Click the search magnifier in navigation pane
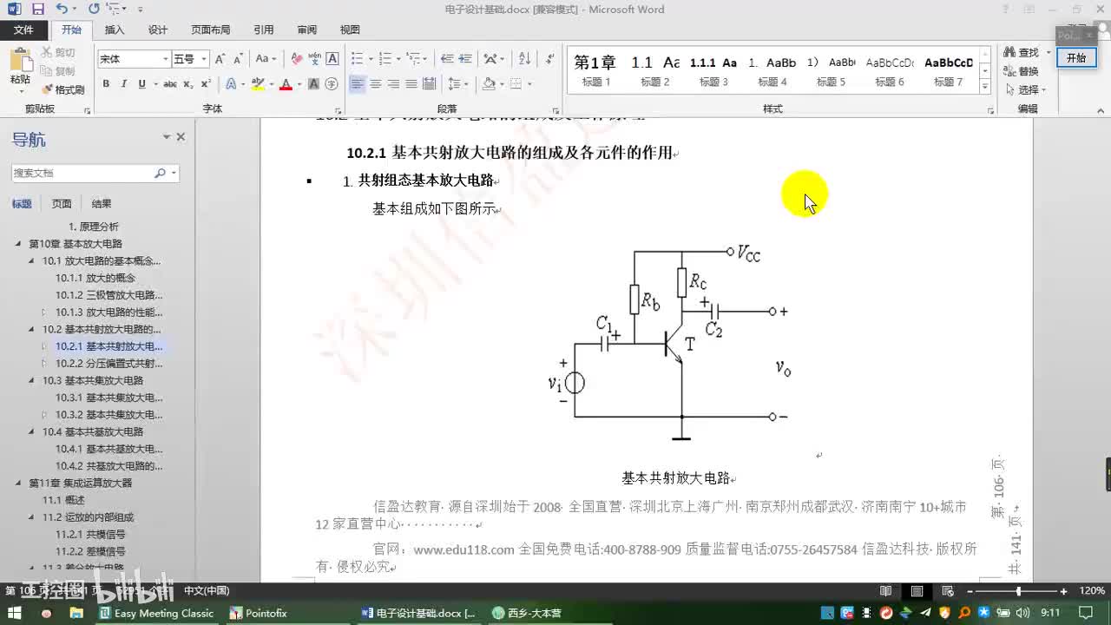 [x=160, y=174]
